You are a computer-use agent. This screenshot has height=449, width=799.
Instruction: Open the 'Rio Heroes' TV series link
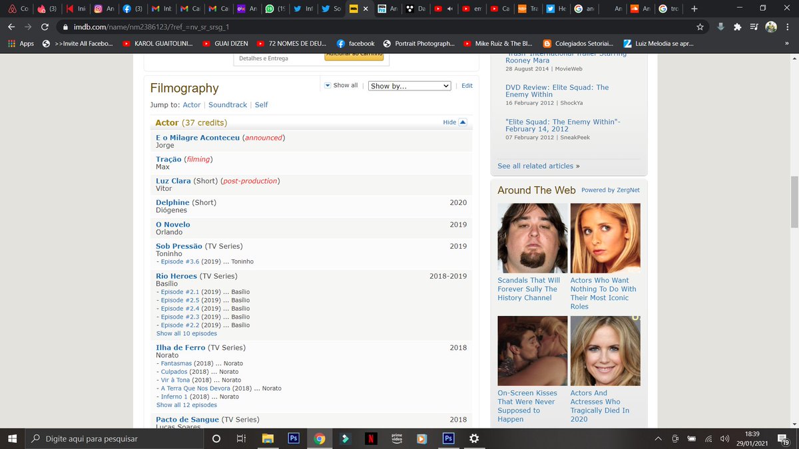pos(176,276)
